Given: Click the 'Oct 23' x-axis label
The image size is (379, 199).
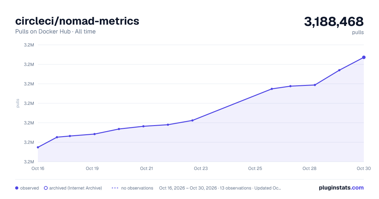Looking at the screenshot, I should 201,168.
